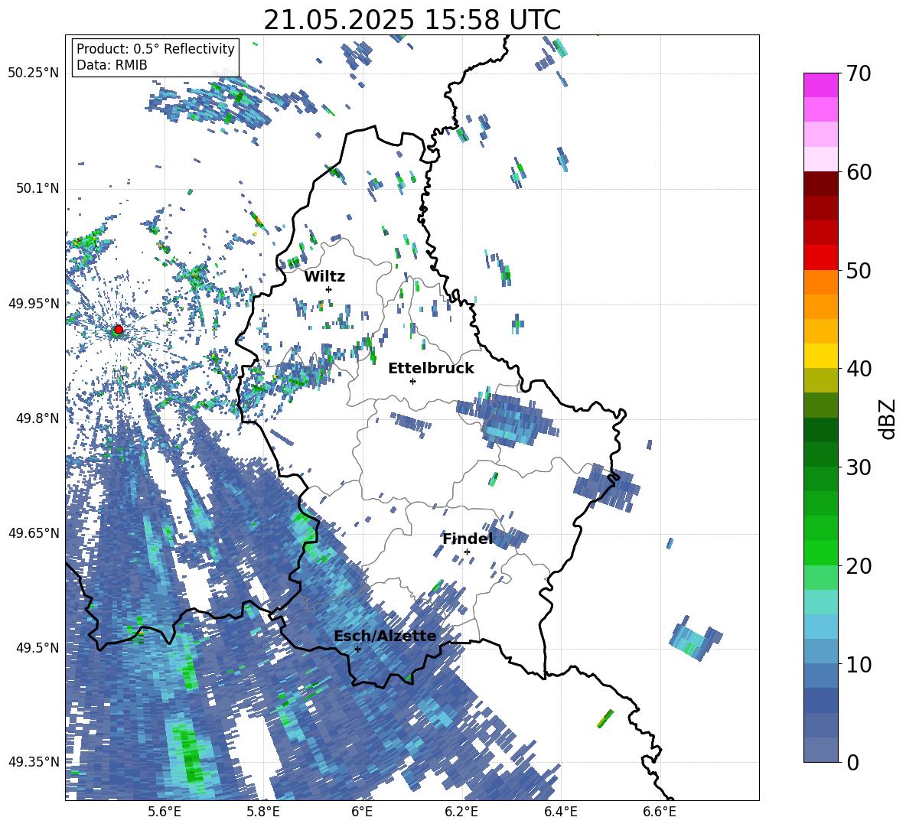This screenshot has height=827, width=906.
Task: Click the colorbar tick value 0
Action: tap(852, 763)
